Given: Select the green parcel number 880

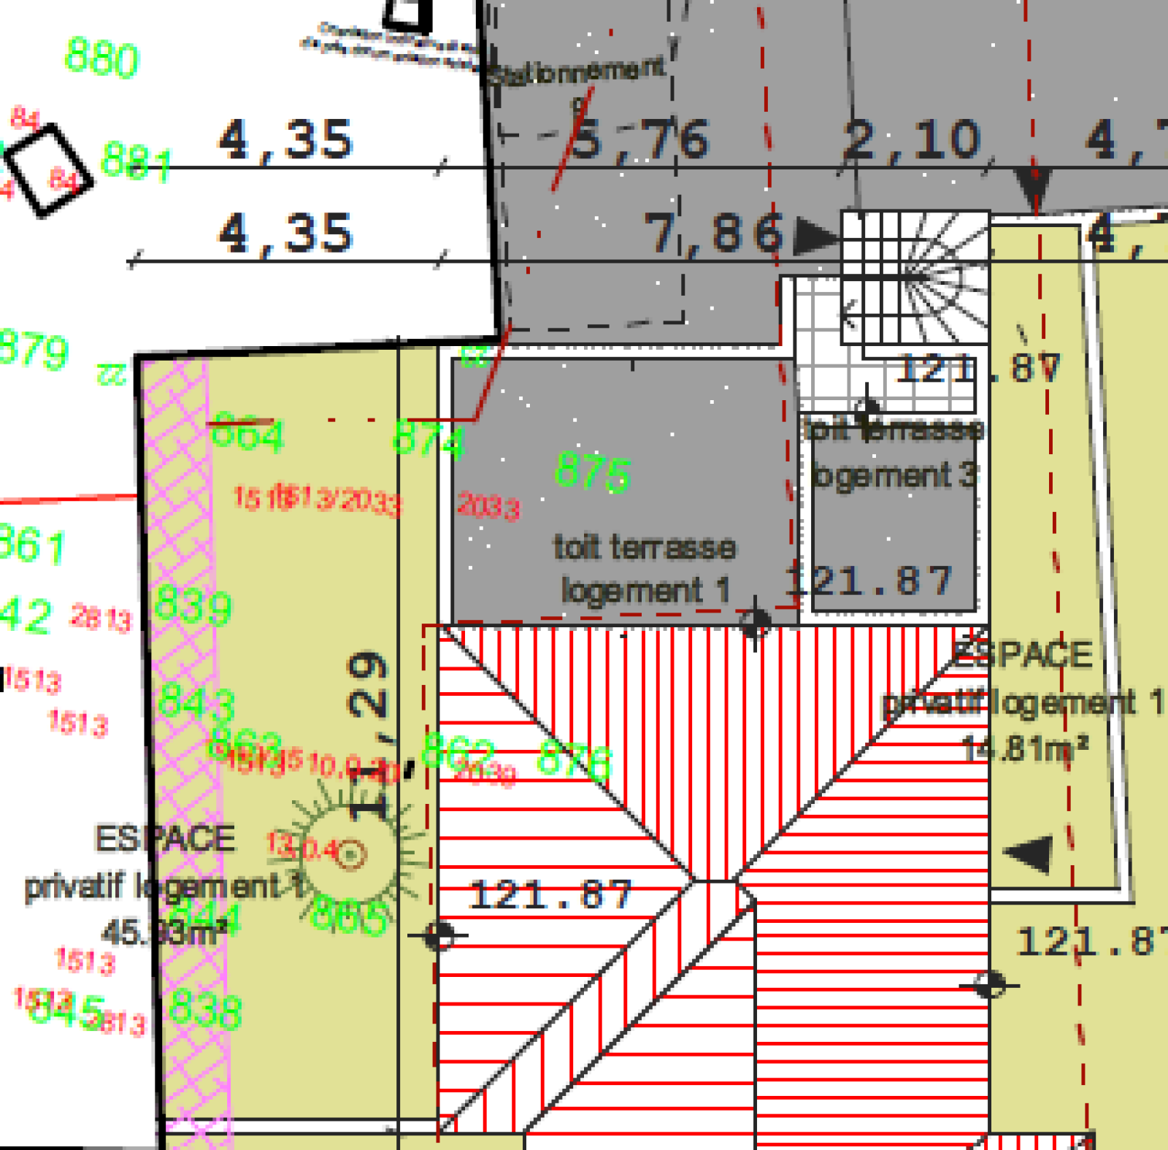Looking at the screenshot, I should [x=101, y=58].
